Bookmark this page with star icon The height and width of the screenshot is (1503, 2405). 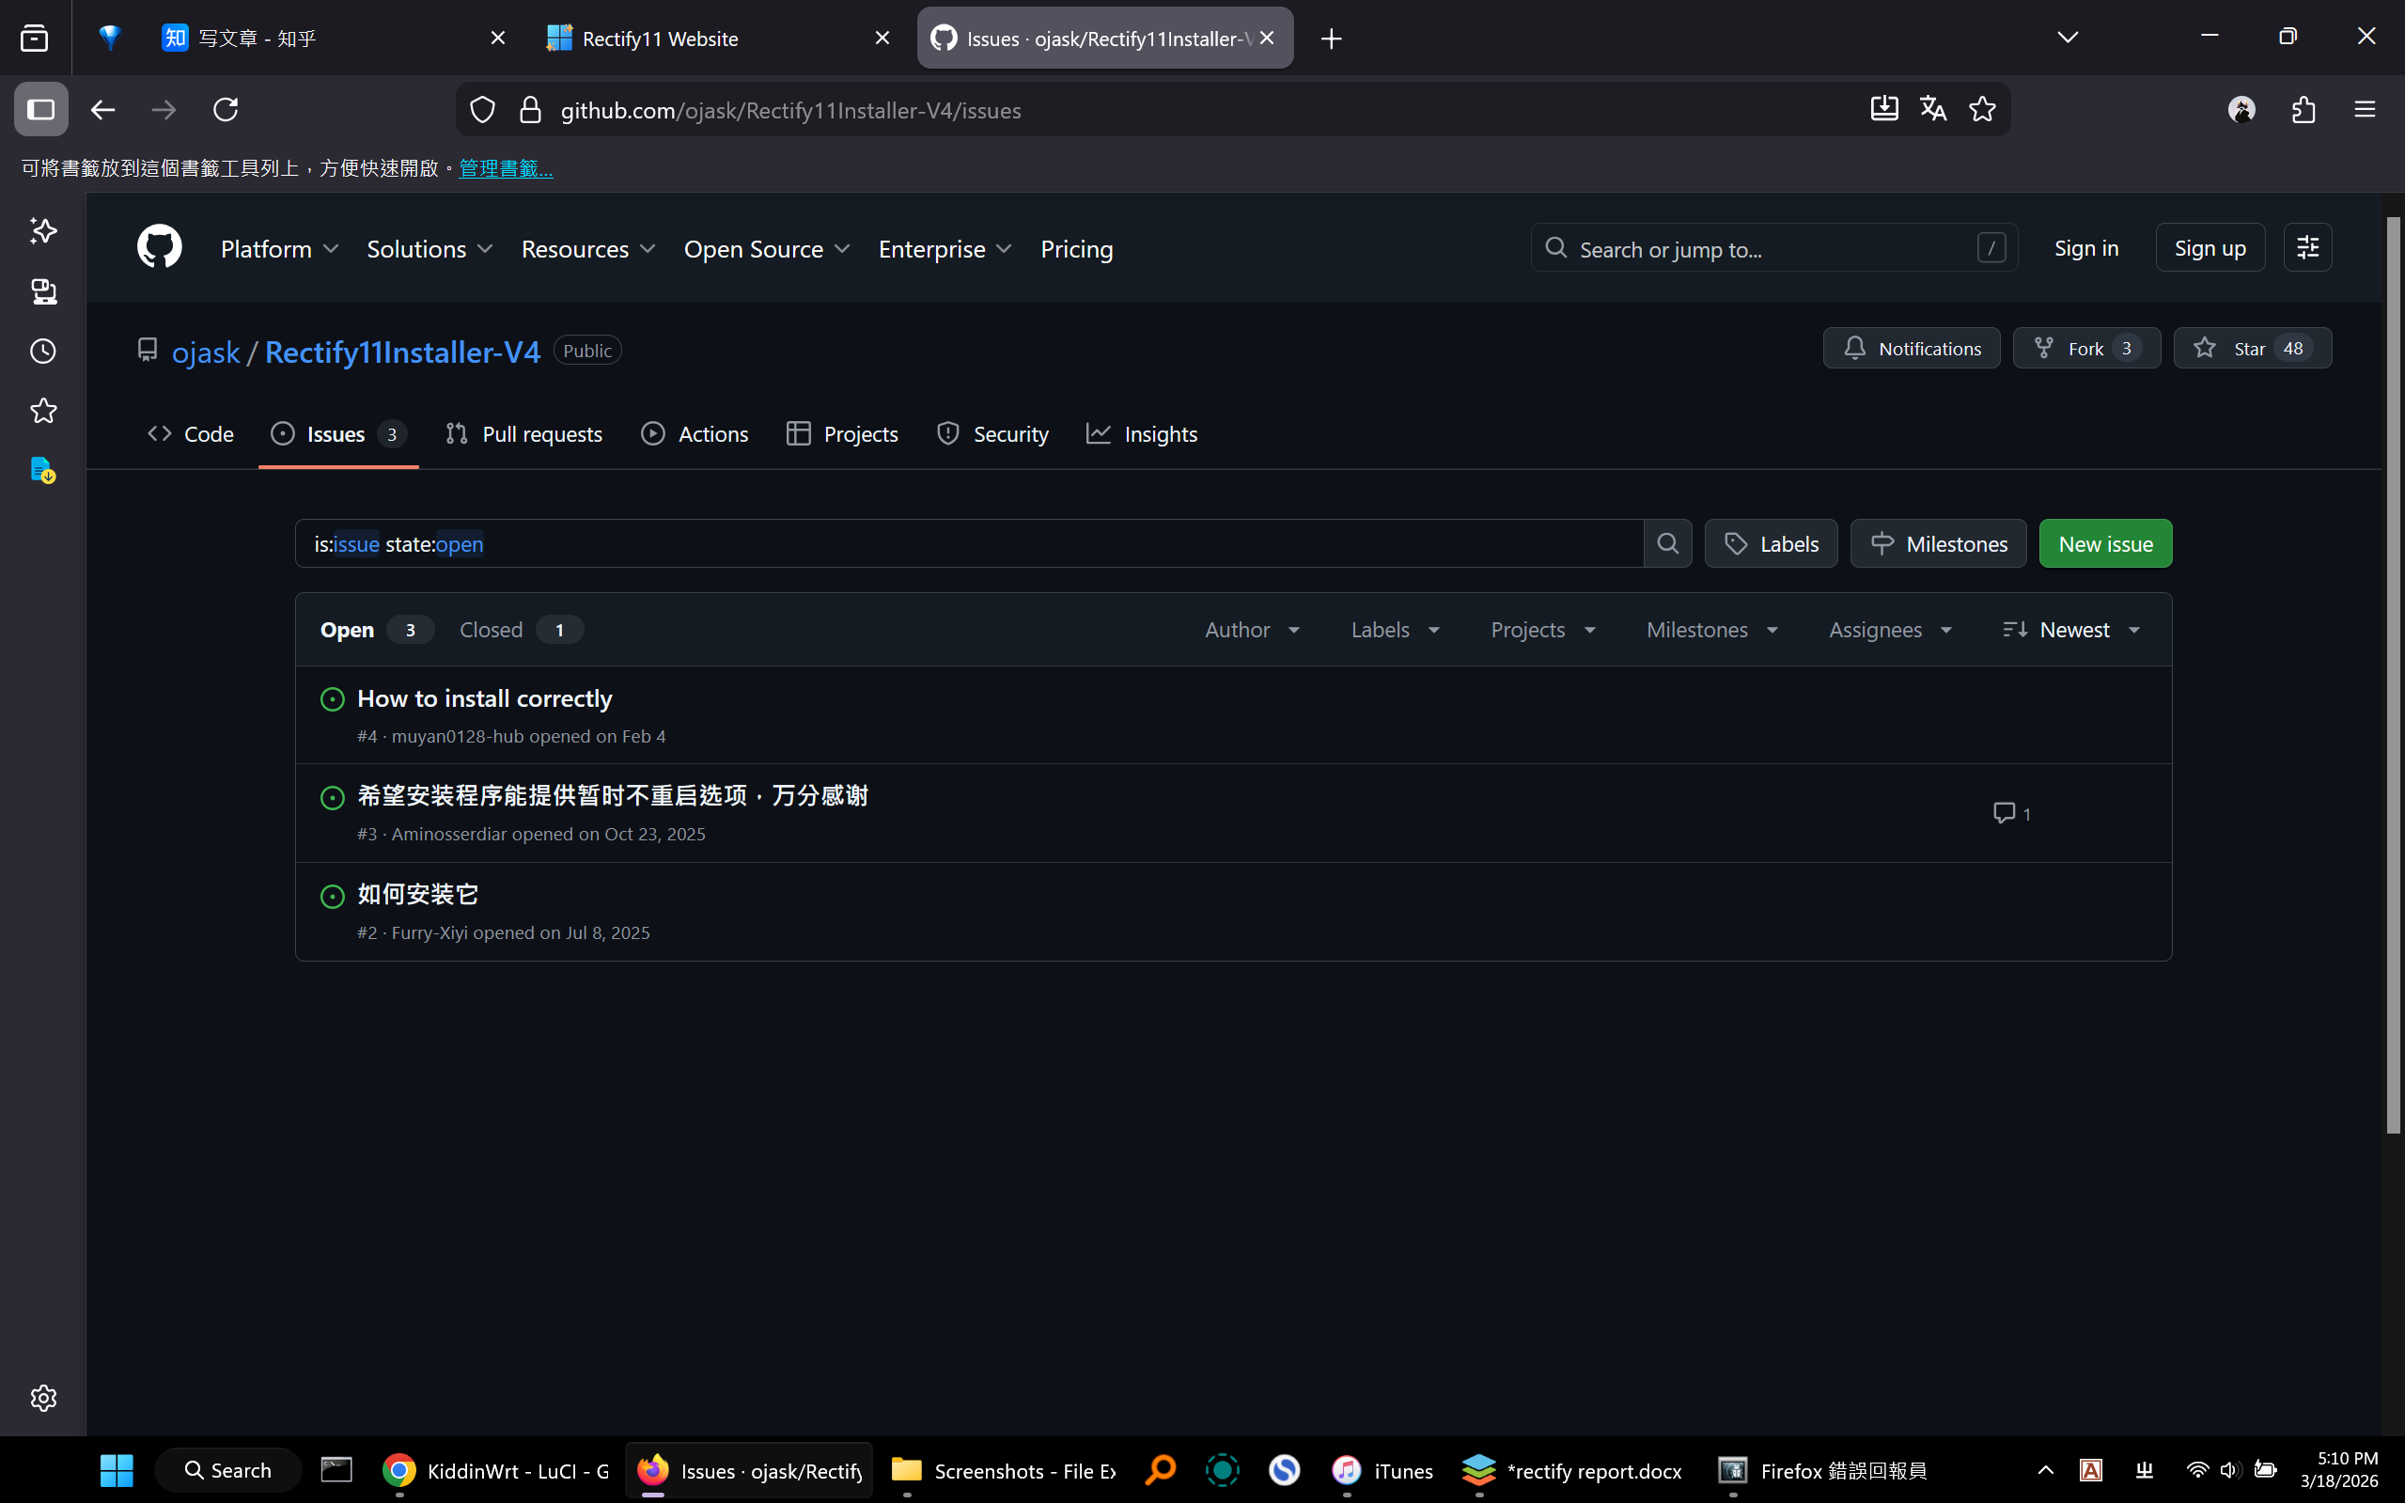coord(1983,109)
